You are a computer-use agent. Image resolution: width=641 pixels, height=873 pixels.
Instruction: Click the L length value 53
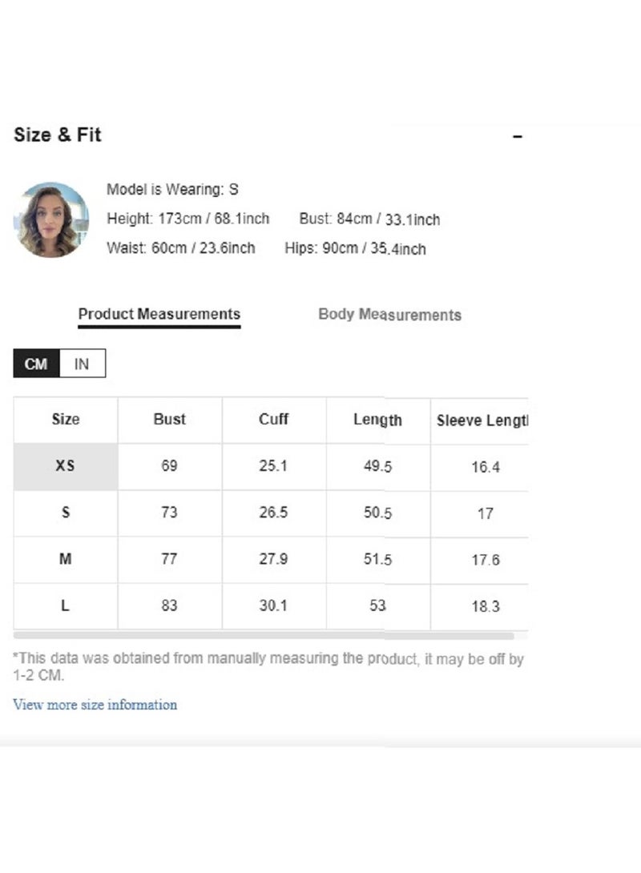click(x=378, y=605)
